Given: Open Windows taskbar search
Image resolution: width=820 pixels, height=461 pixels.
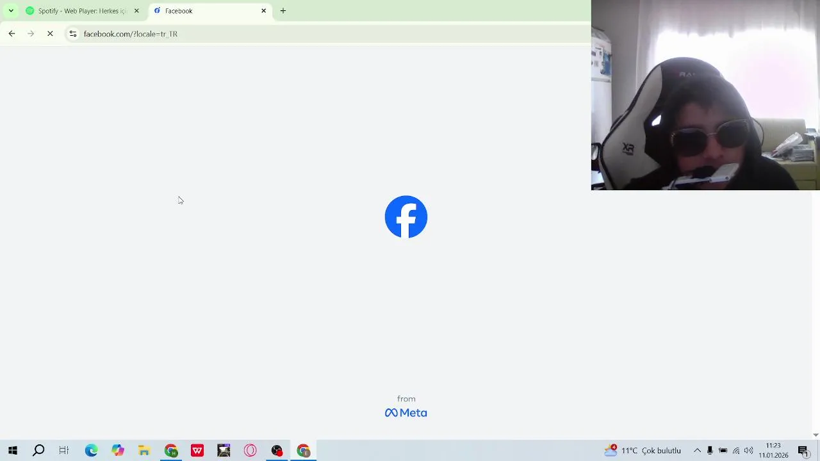Looking at the screenshot, I should pyautogui.click(x=38, y=451).
